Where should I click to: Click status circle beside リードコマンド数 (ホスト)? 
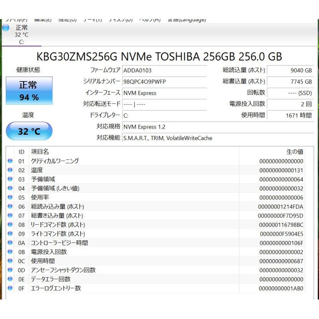click(10, 224)
